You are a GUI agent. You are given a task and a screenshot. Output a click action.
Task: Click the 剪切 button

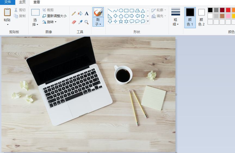(20, 10)
